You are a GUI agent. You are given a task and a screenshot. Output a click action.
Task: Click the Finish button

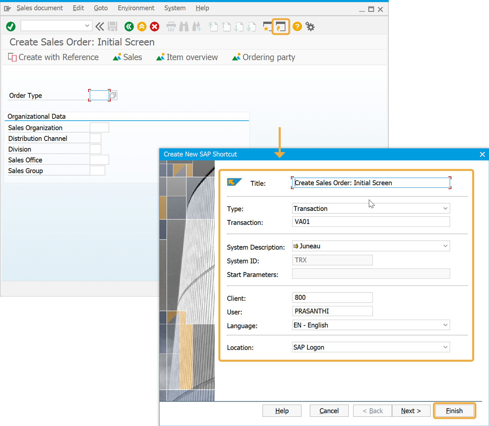coord(454,411)
